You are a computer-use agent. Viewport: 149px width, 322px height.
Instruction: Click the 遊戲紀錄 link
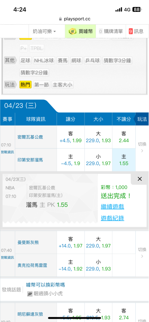(112, 218)
